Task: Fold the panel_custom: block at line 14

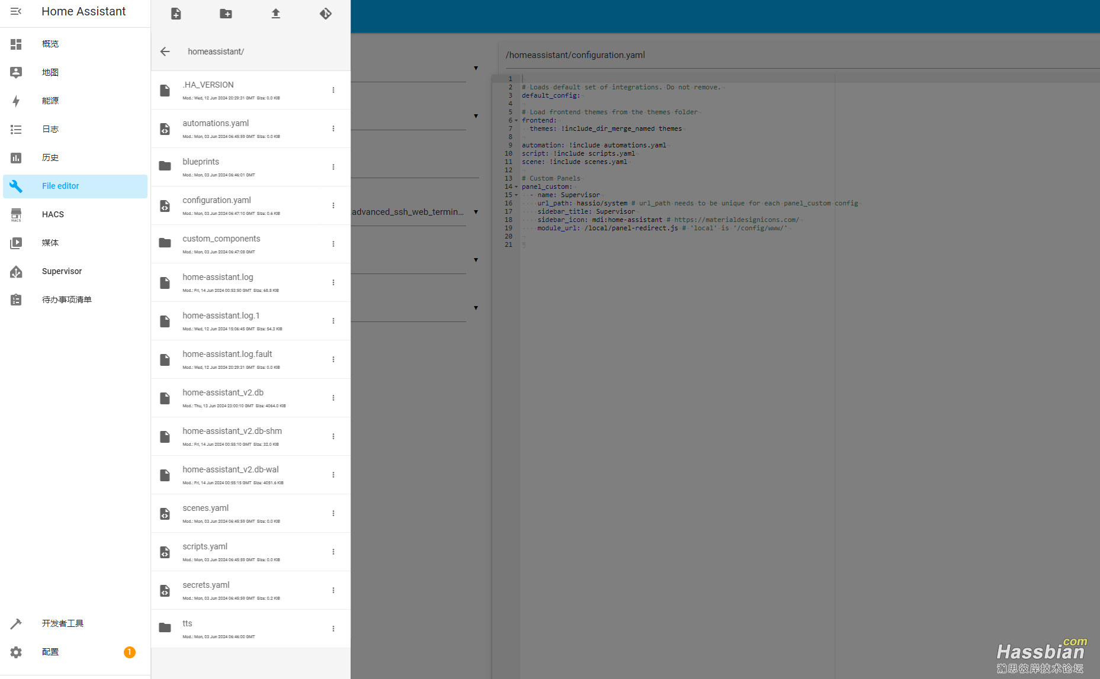Action: click(x=517, y=186)
